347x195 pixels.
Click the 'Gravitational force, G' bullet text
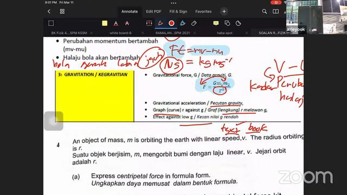coord(192,75)
